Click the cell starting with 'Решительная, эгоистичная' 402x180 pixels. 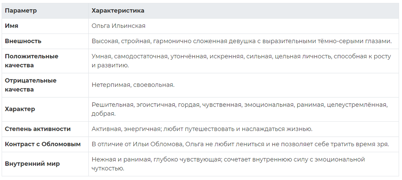coord(240,109)
